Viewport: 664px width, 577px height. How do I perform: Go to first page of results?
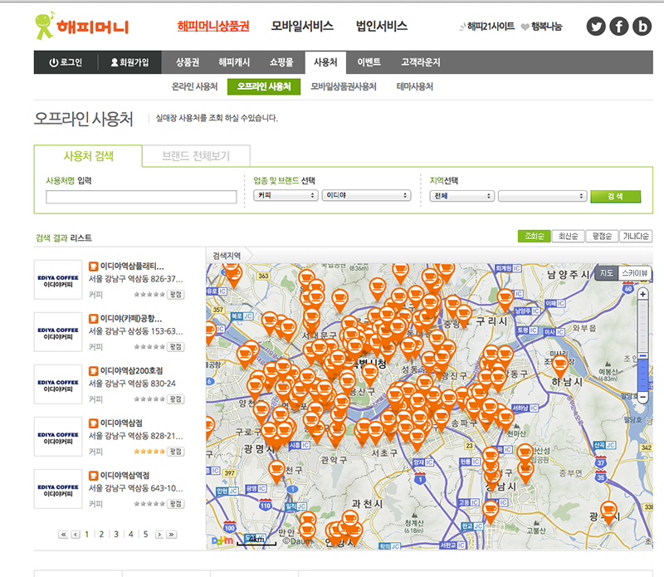(x=63, y=535)
